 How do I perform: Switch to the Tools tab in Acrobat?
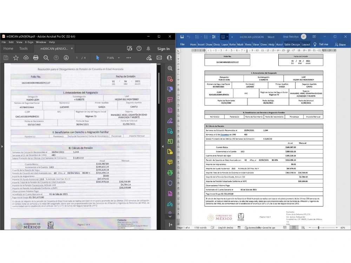tap(23, 48)
